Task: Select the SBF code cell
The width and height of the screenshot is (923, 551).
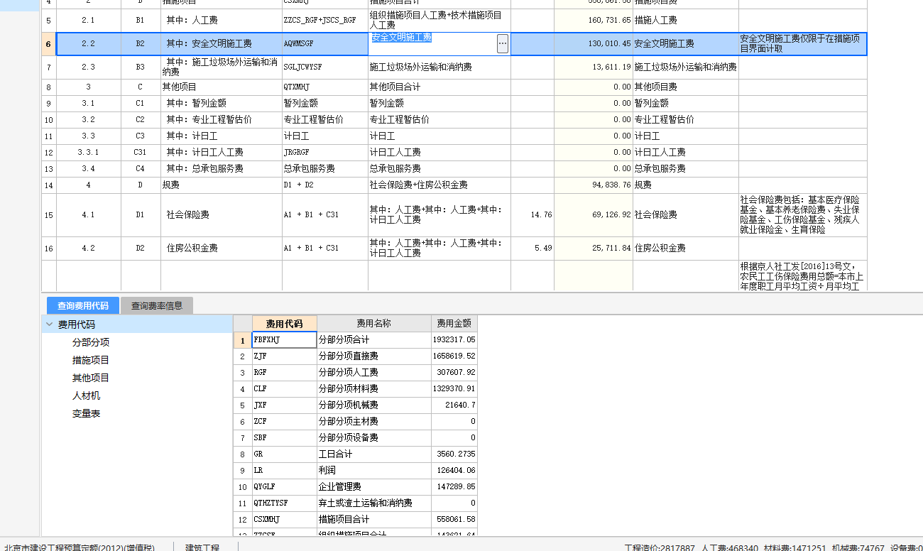Action: [284, 437]
